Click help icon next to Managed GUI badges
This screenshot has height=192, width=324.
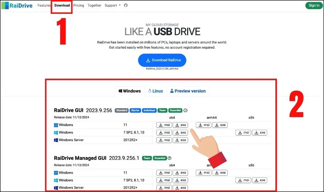[169, 158]
